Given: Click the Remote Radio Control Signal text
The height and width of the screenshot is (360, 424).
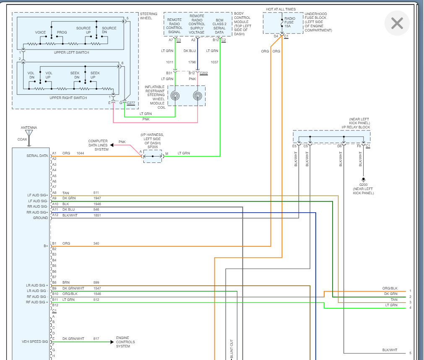Looking at the screenshot, I should click(x=174, y=26).
